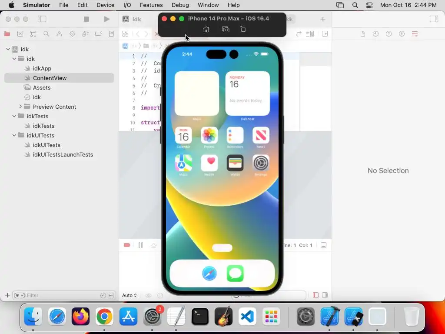Screen dimensions: 445x334
Task: Open the Device menu
Action: coord(105,5)
